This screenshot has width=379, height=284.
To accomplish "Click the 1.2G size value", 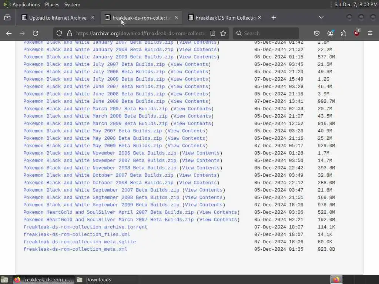I will (323, 79).
